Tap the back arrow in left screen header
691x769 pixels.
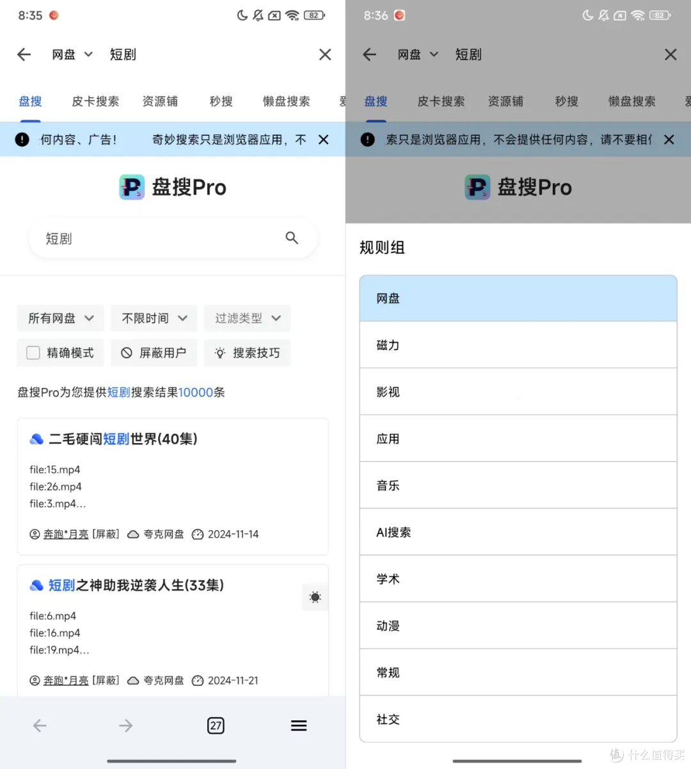(24, 54)
